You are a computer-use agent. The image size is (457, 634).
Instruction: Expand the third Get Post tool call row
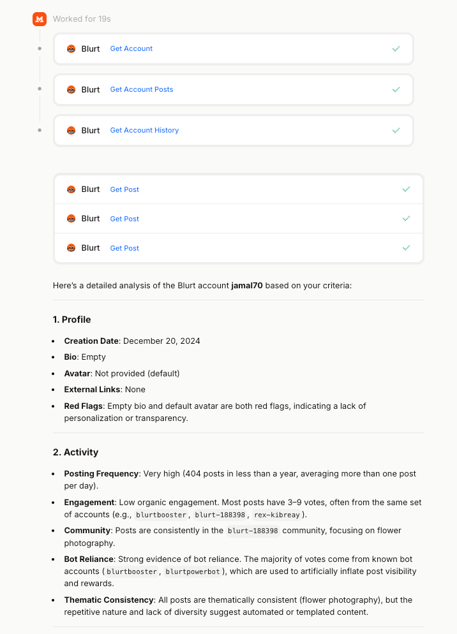click(x=239, y=248)
